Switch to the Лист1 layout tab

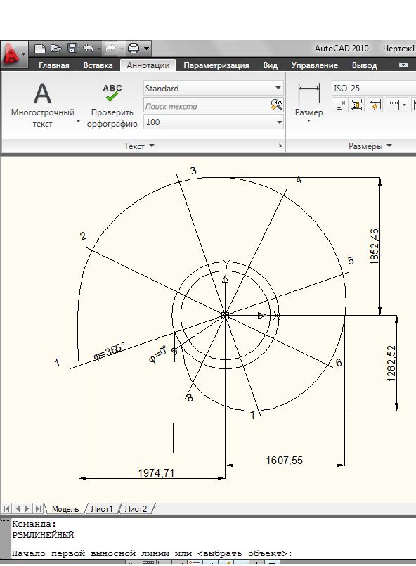(x=102, y=508)
